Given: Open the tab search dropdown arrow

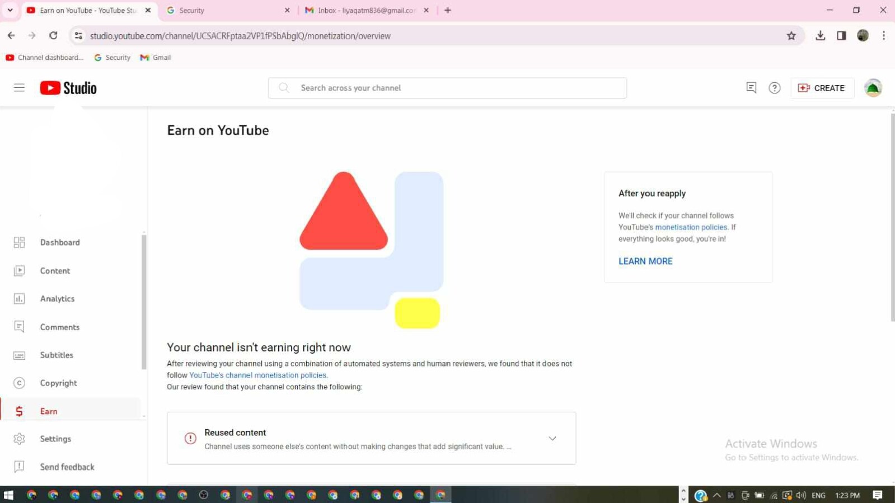Looking at the screenshot, I should click(x=10, y=10).
